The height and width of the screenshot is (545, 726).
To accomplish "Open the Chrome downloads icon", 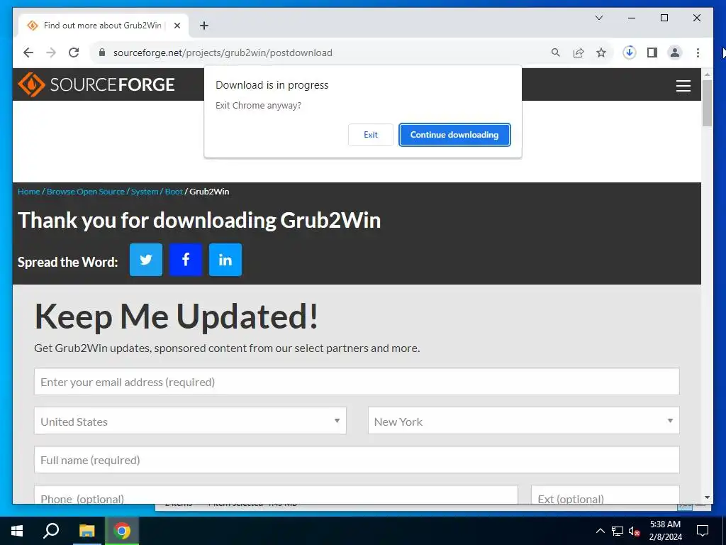I will click(630, 53).
